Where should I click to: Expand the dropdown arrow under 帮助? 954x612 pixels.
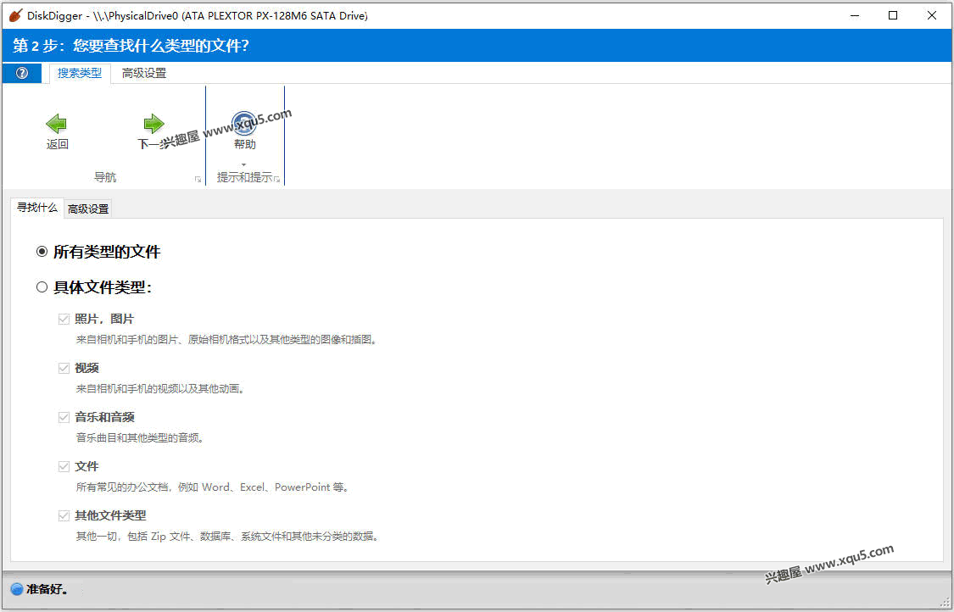[244, 164]
